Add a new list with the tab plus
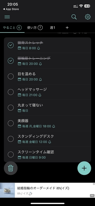 67,28
